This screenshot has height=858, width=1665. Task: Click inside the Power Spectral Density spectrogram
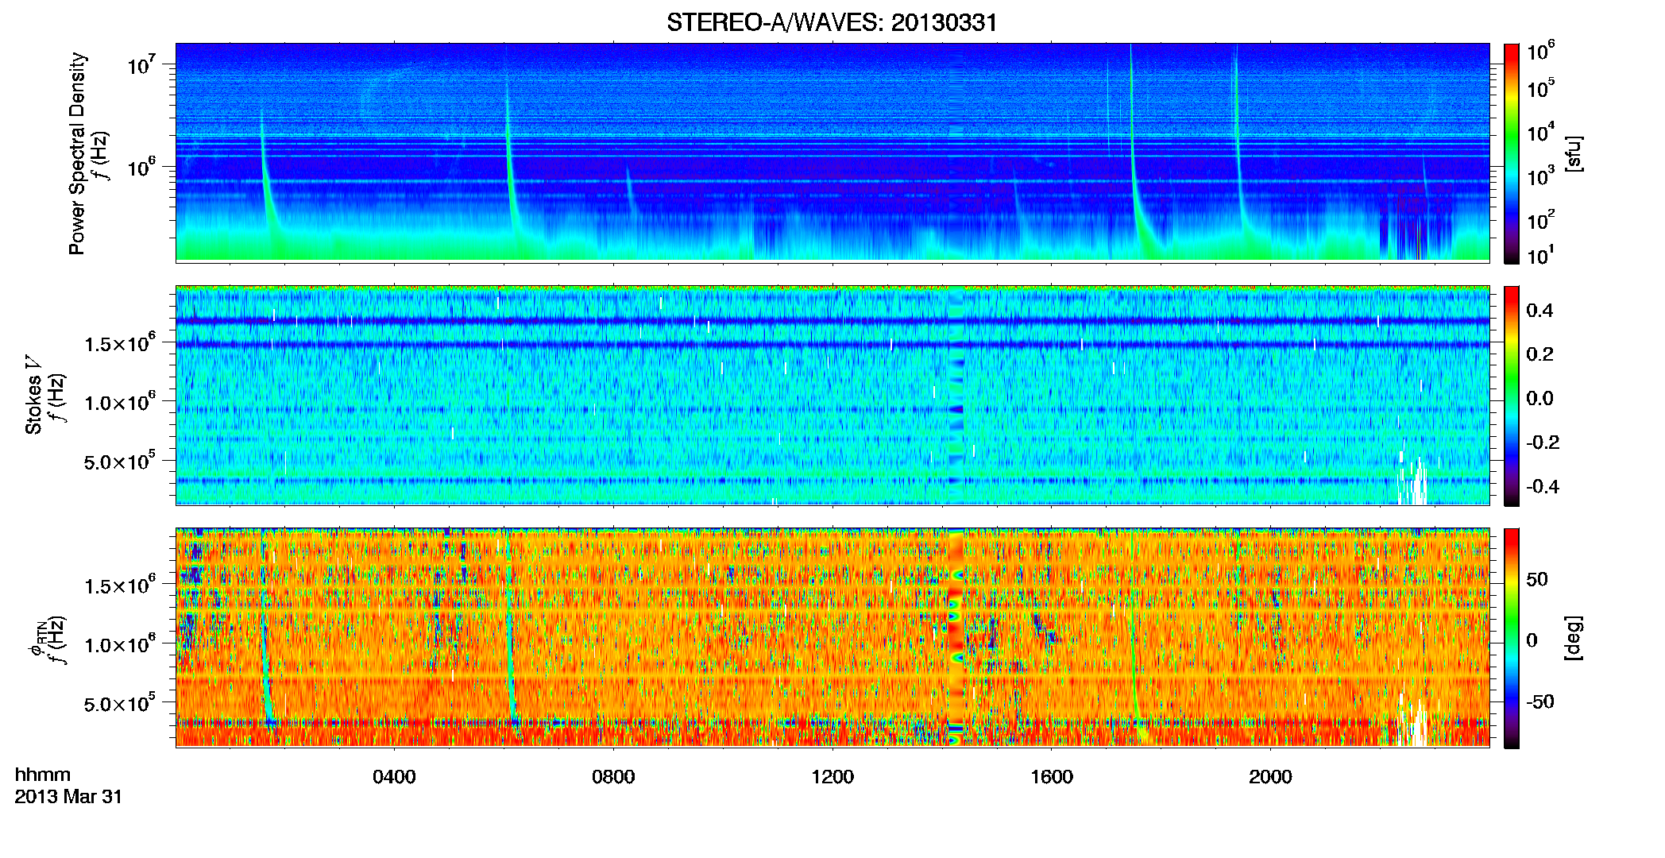click(832, 153)
